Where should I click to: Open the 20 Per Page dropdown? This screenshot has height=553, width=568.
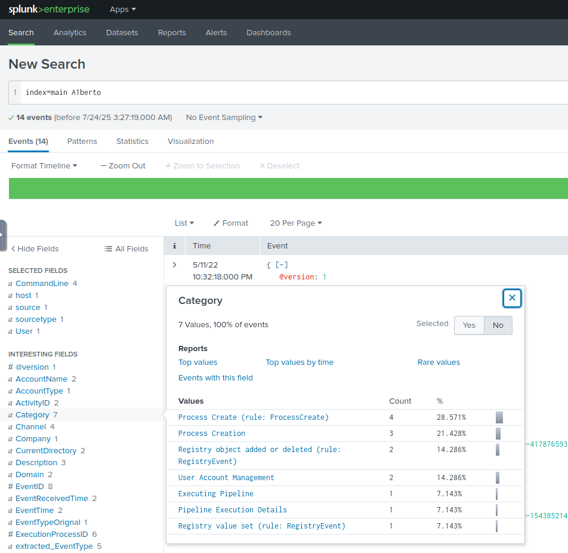pos(296,223)
